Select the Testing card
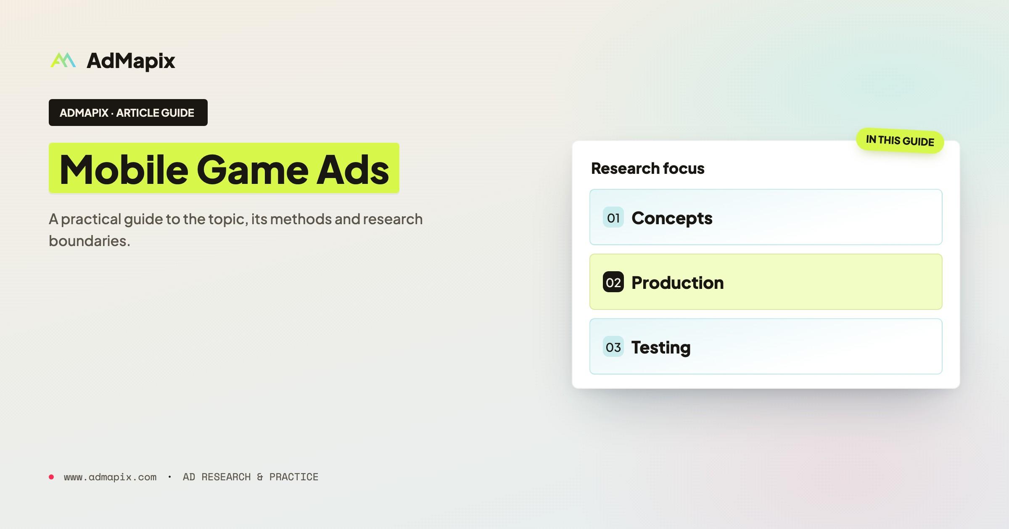 coord(766,346)
